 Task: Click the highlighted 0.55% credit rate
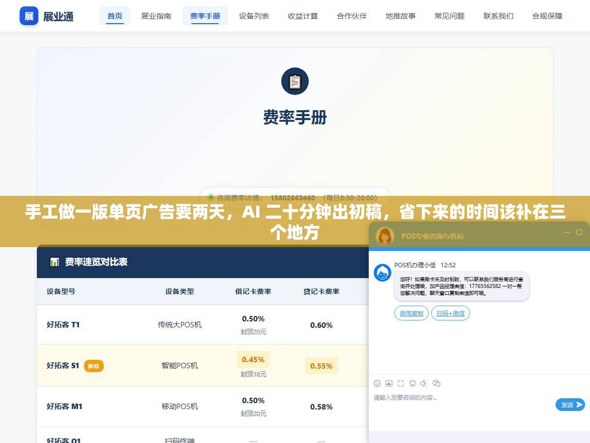322,366
